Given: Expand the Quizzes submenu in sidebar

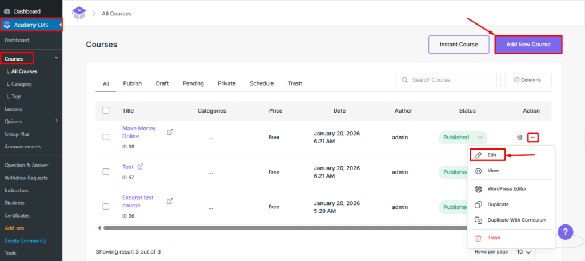Looking at the screenshot, I should pos(56,121).
